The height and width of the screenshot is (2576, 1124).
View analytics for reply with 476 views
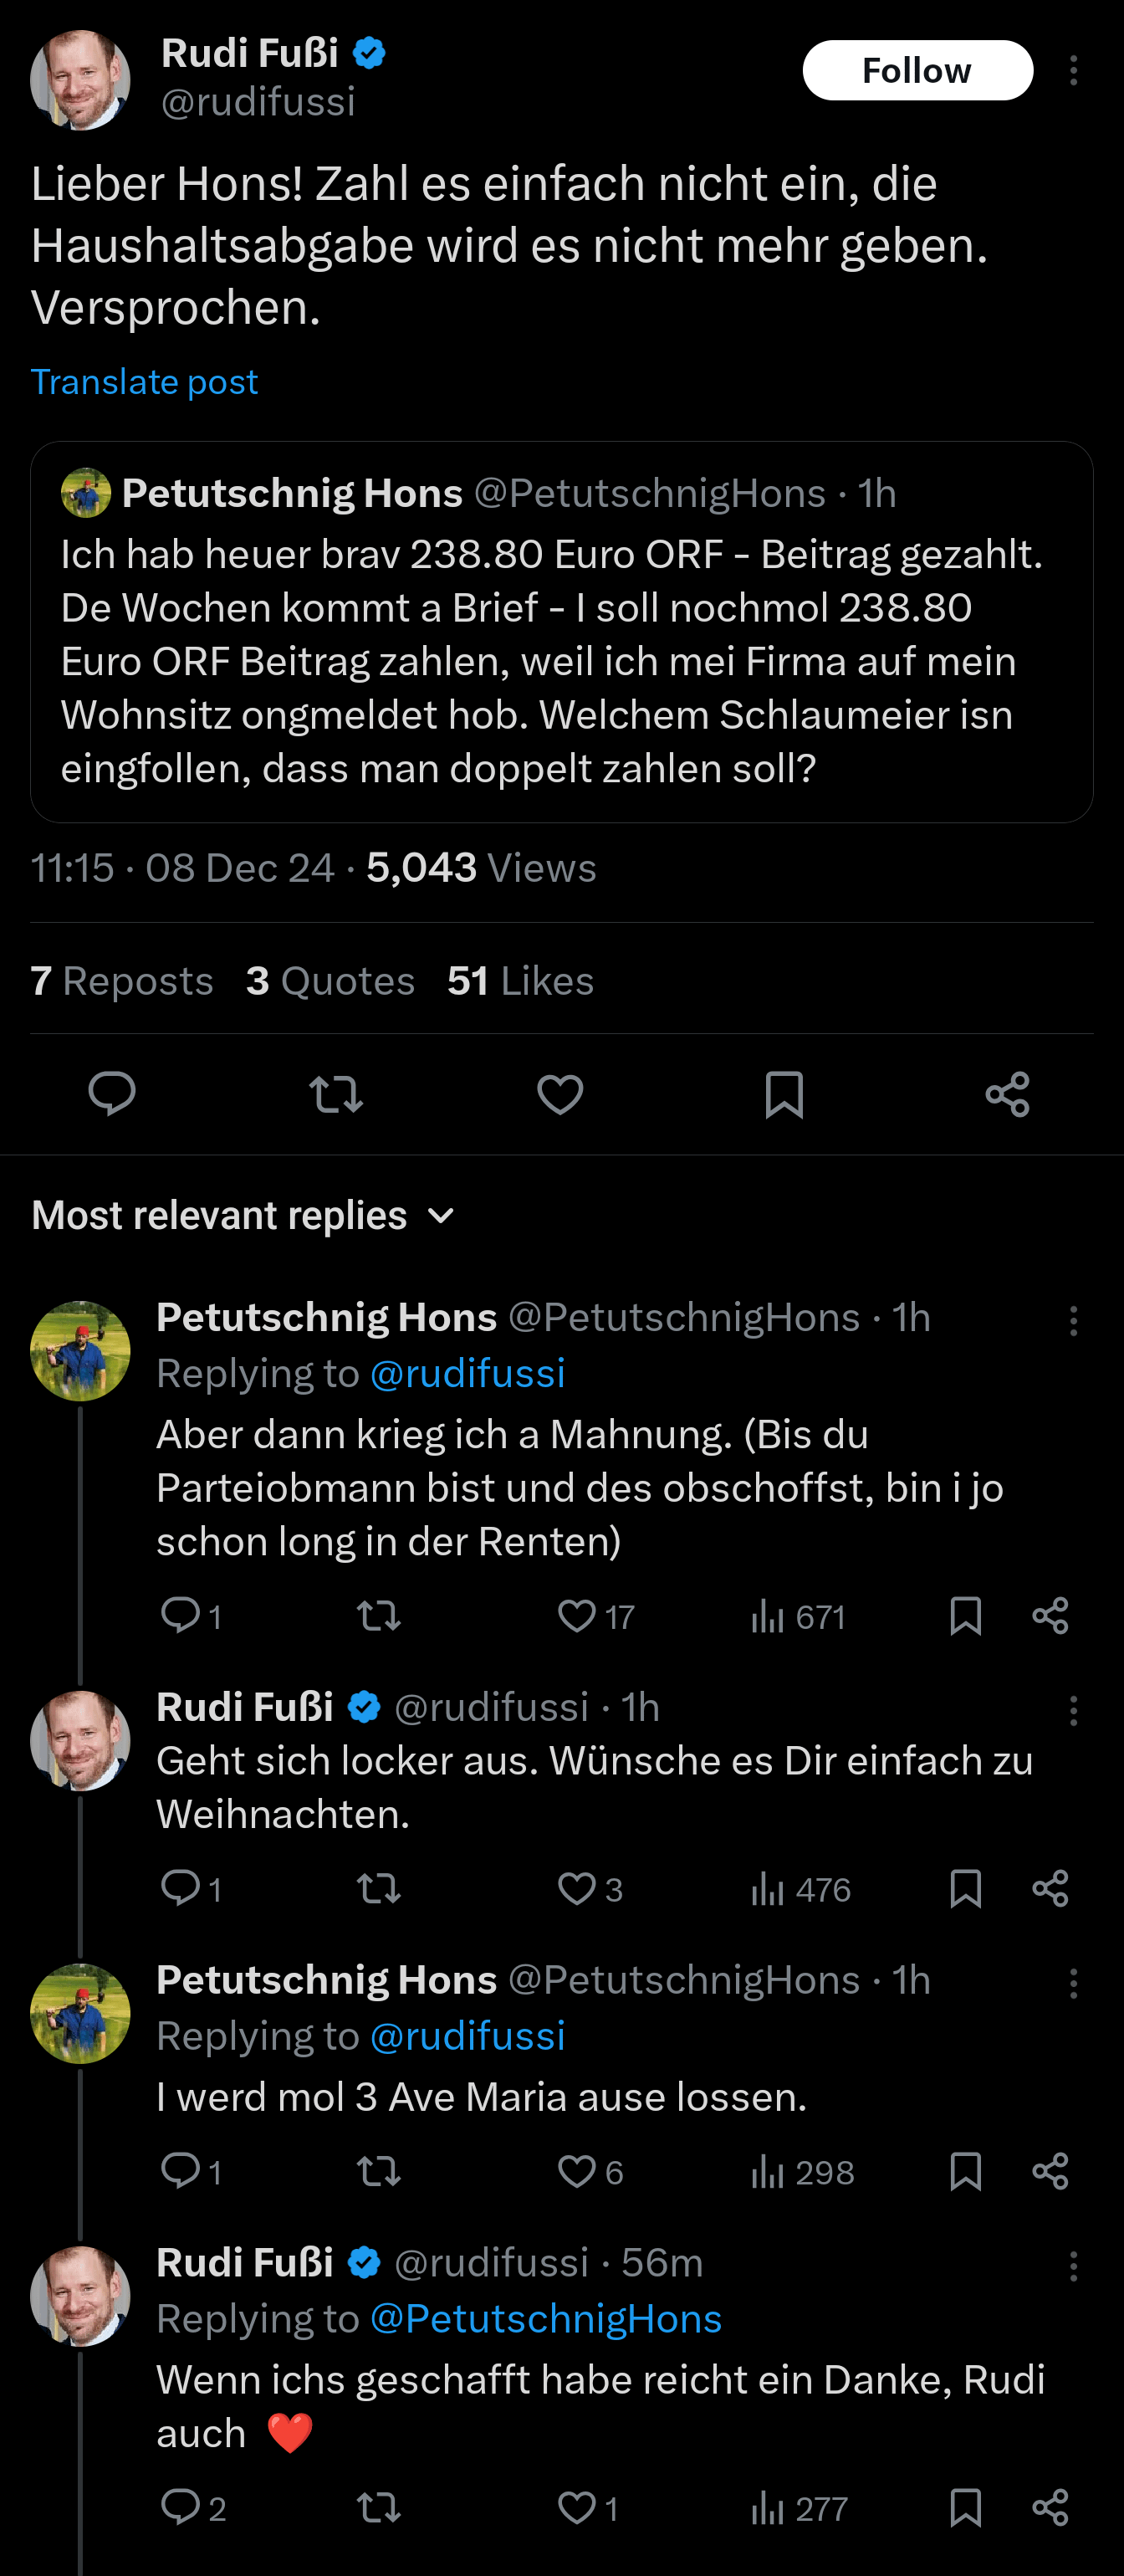coord(801,1889)
